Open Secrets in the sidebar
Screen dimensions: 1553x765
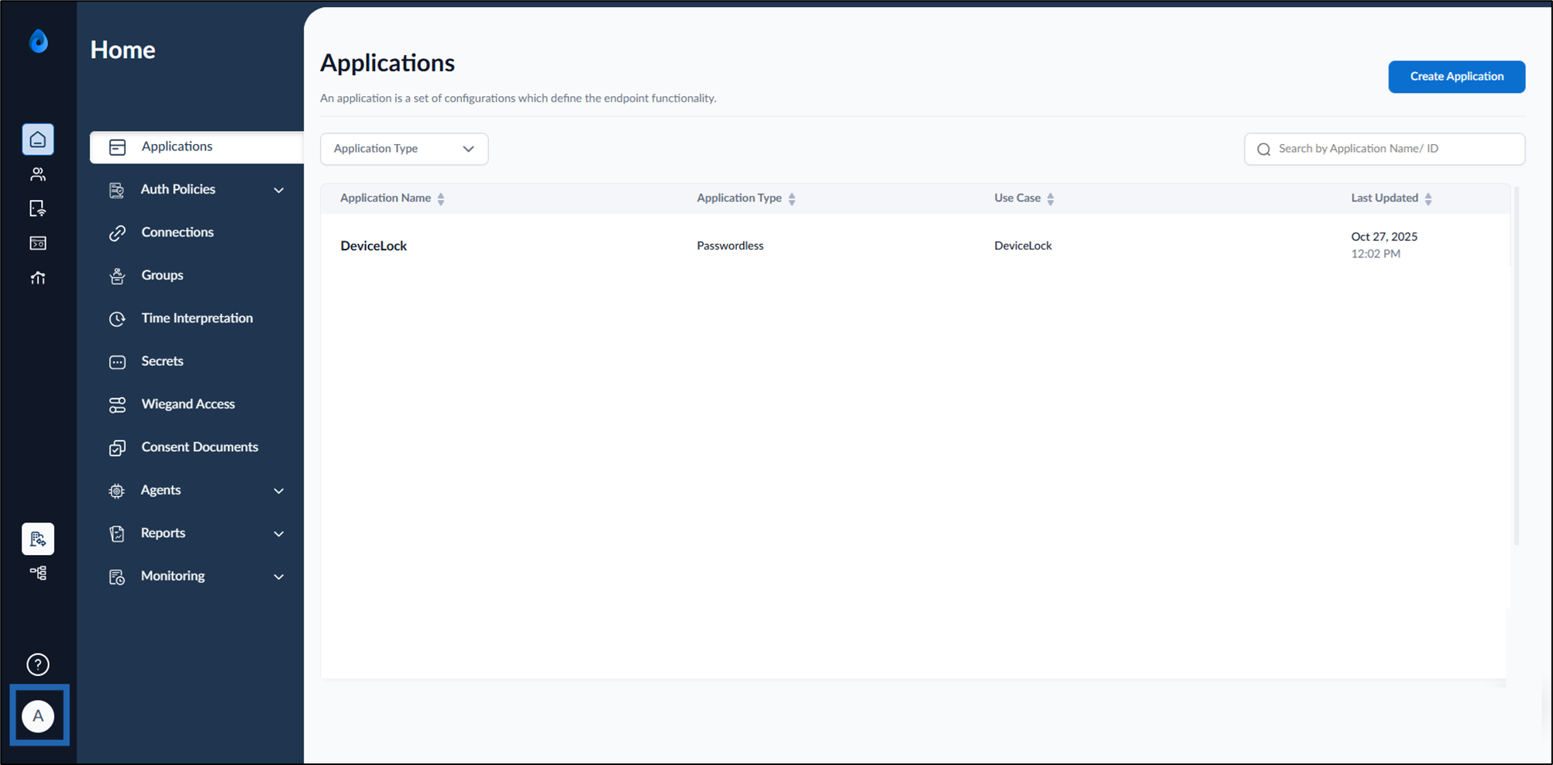(x=162, y=361)
